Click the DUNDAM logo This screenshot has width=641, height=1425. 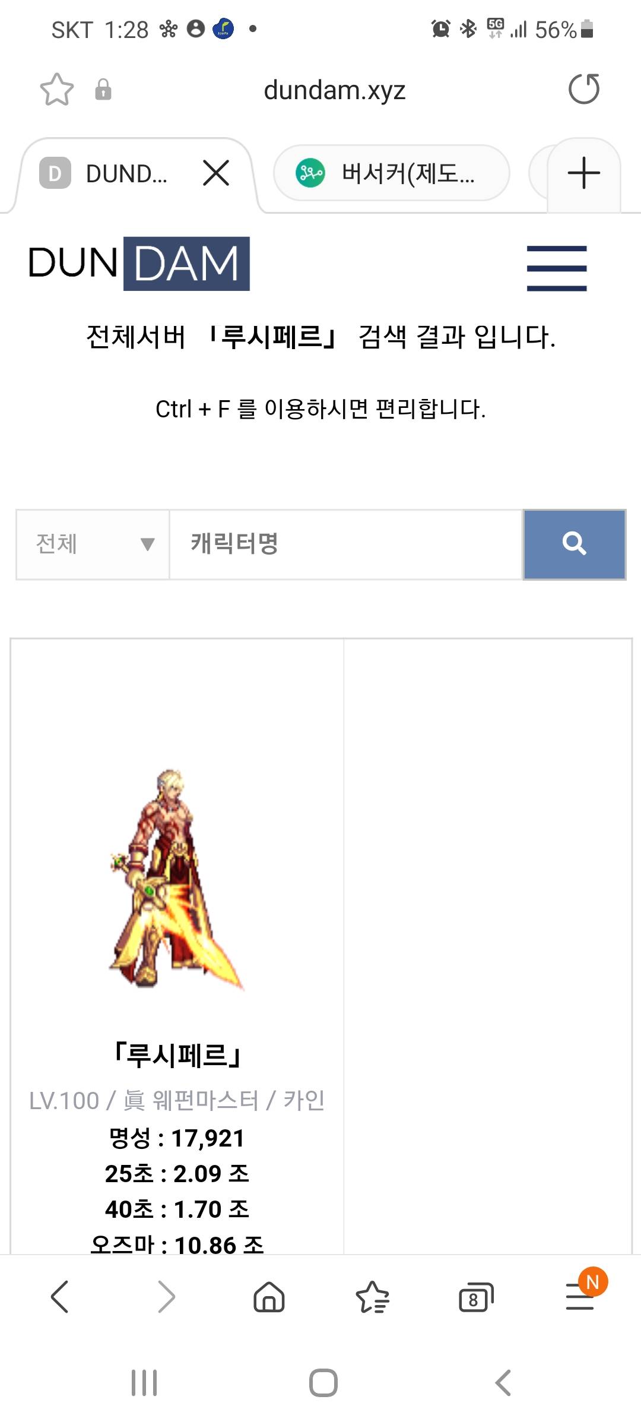(139, 264)
